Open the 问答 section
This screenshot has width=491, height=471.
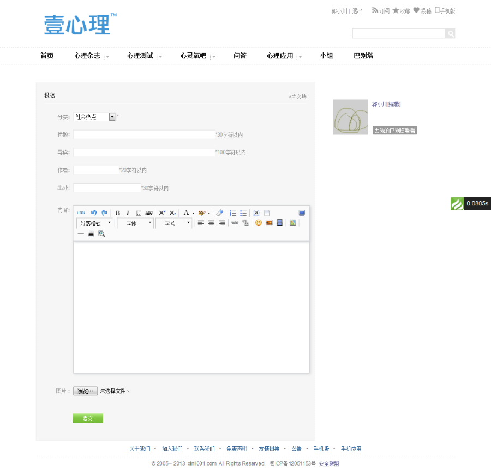240,56
